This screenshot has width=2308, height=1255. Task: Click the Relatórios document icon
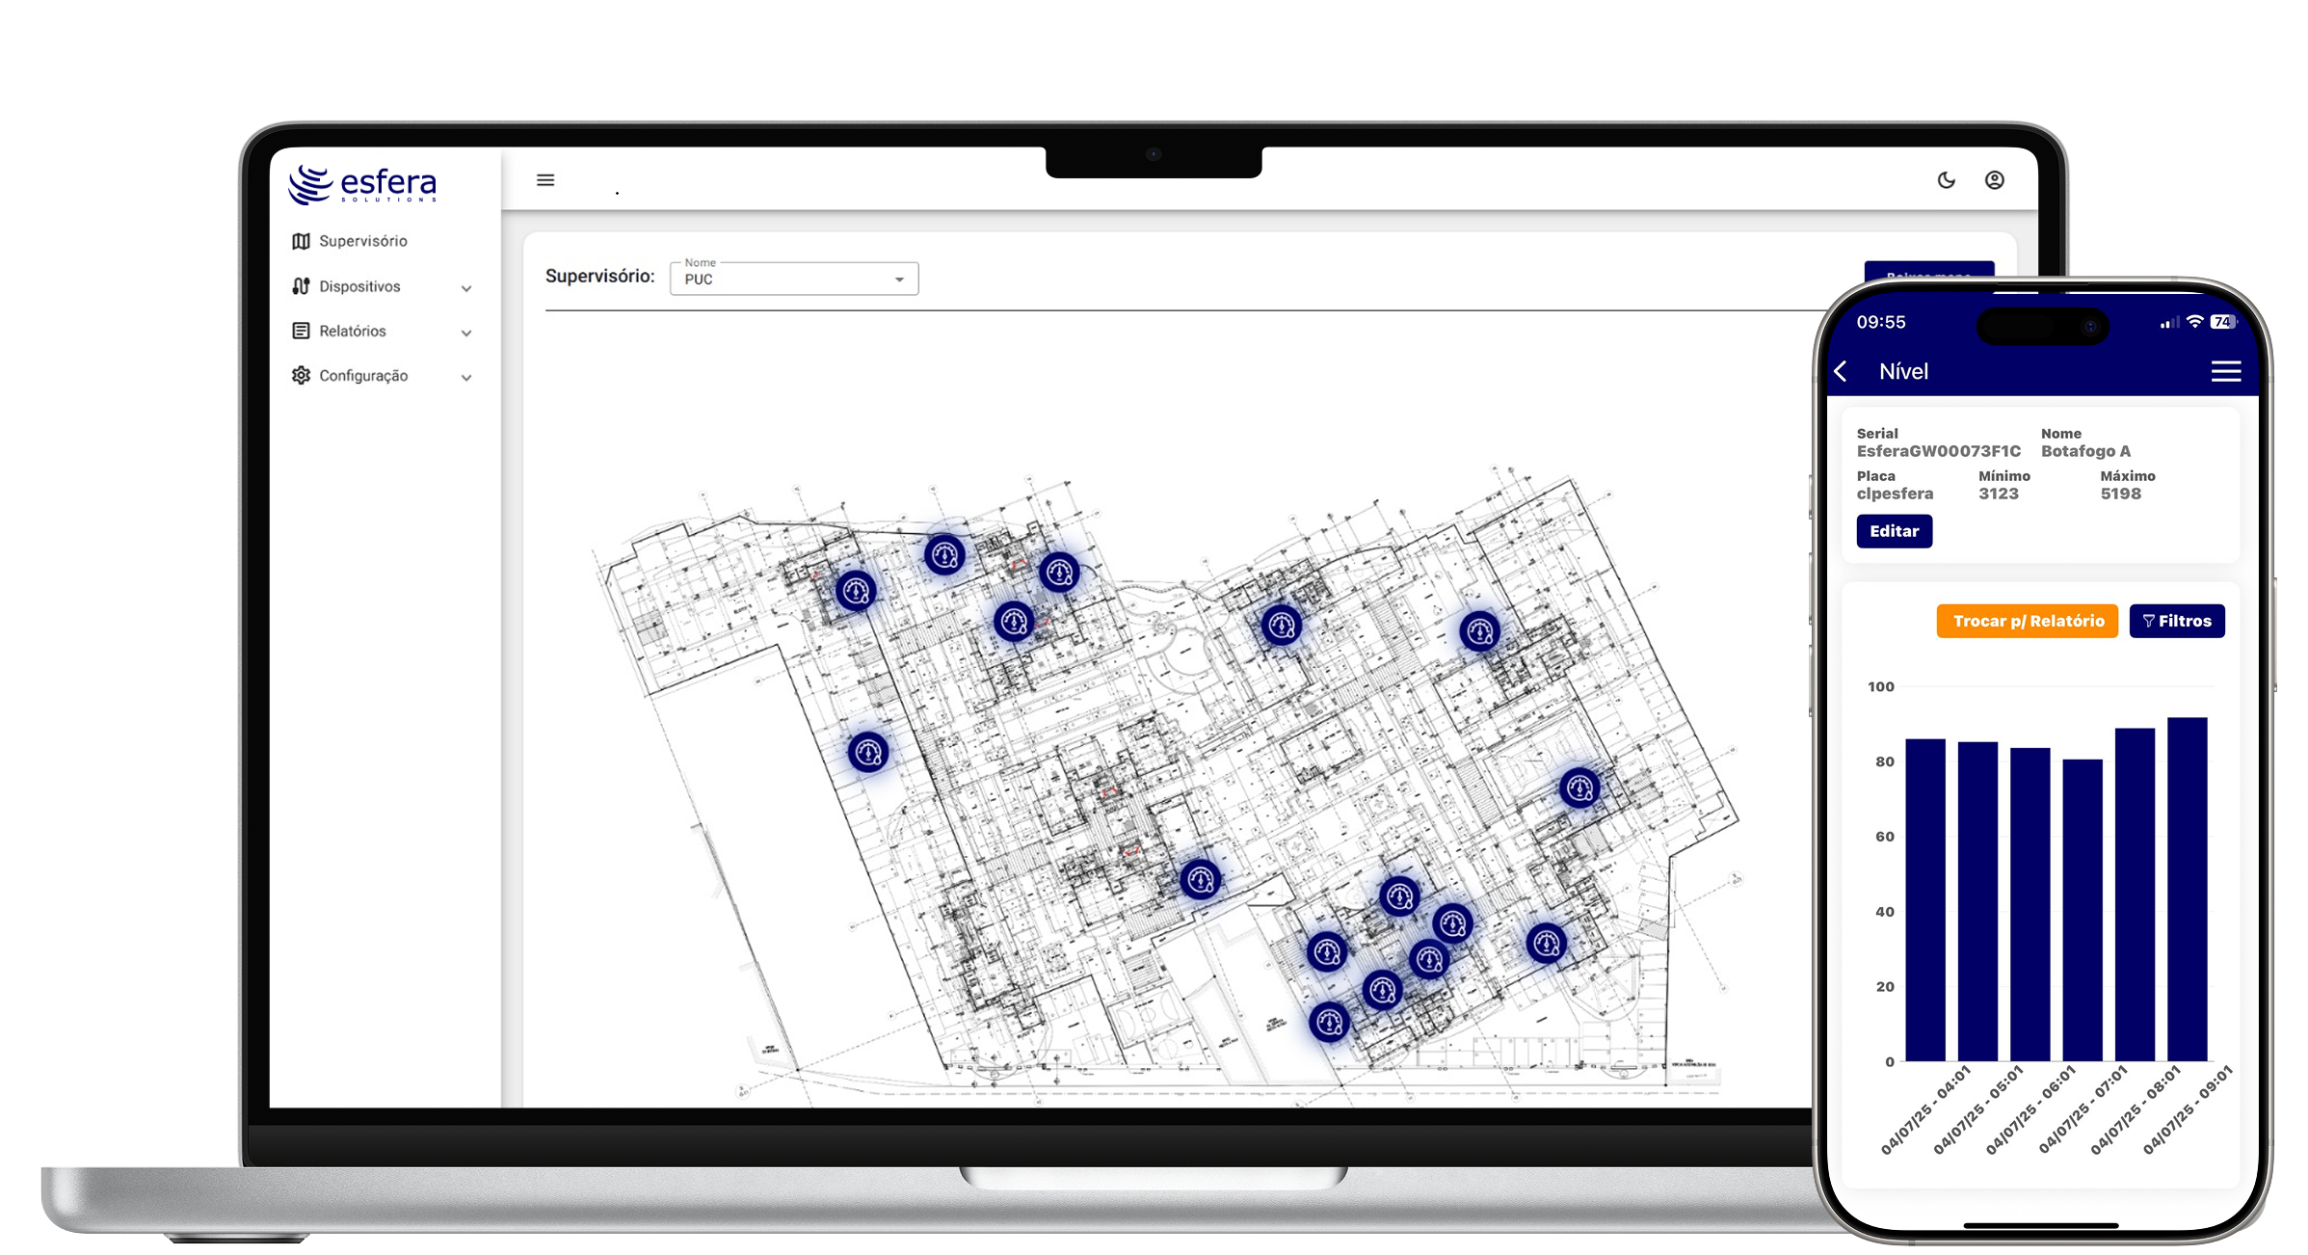(x=301, y=331)
